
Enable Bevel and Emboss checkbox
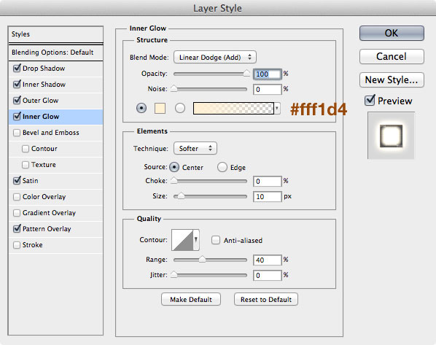coord(17,133)
